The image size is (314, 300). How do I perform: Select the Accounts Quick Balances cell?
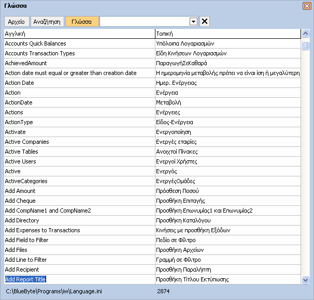tap(79, 43)
